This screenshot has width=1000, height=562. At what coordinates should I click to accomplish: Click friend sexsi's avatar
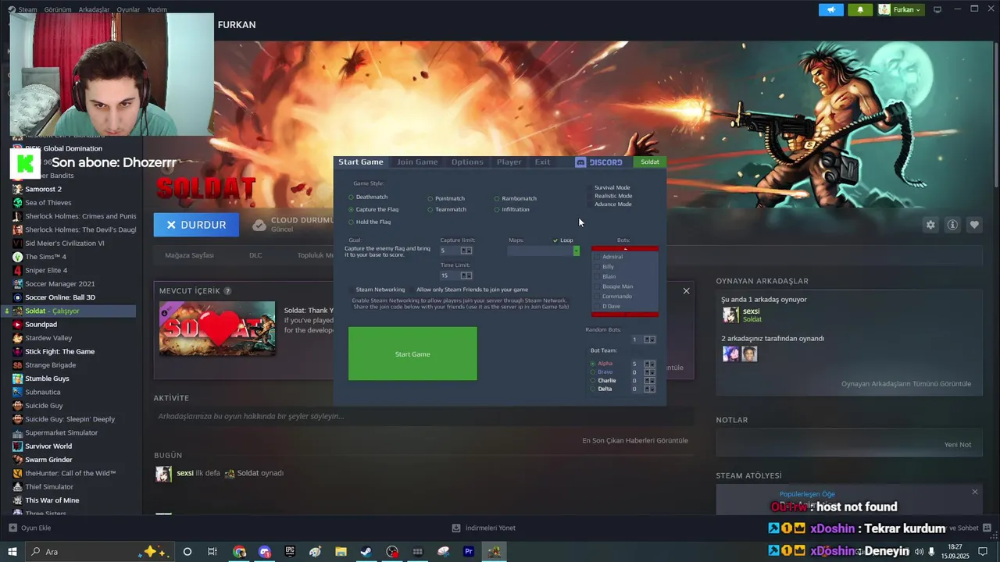click(x=730, y=315)
